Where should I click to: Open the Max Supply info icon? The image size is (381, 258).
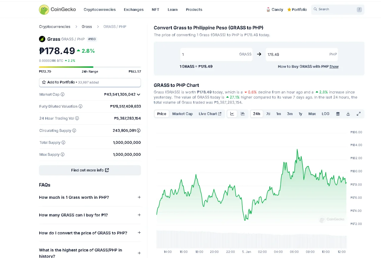(x=63, y=154)
